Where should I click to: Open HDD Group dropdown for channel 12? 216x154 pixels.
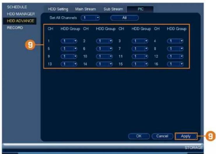click(175, 56)
